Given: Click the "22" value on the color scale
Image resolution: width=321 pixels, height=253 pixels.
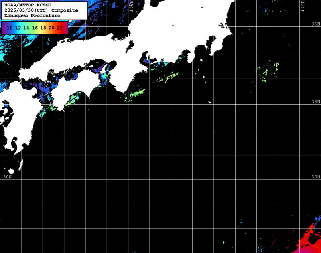Looking at the screenshot, I should point(60,28).
